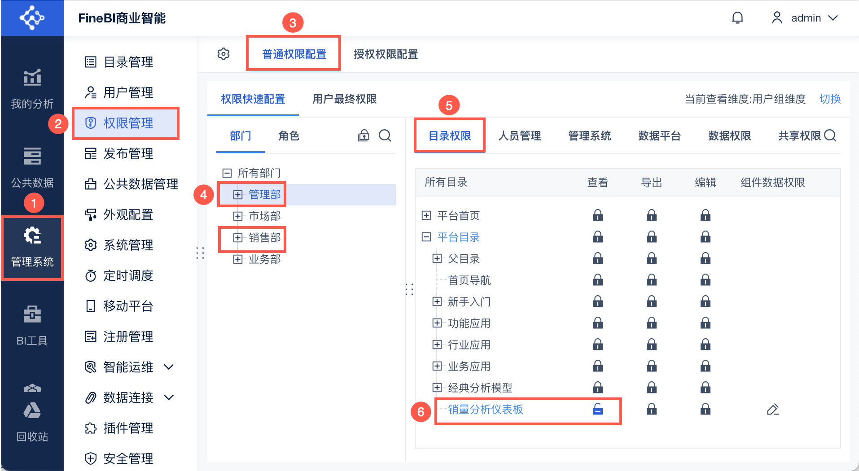Viewport: 859px width, 471px height.
Task: Click the settings gear beside 普通权限配置
Action: pos(224,54)
